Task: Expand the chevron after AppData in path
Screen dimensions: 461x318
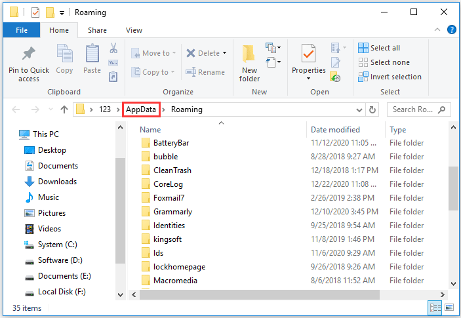Action: [163, 109]
